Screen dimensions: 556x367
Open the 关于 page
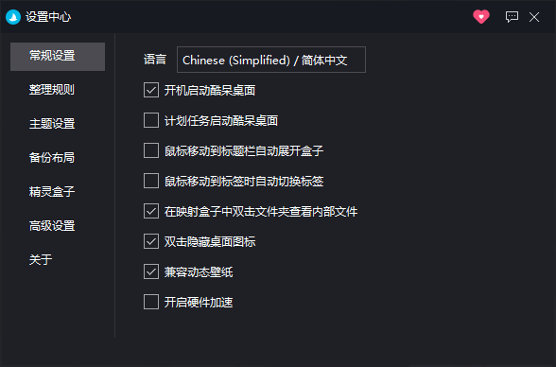[41, 259]
